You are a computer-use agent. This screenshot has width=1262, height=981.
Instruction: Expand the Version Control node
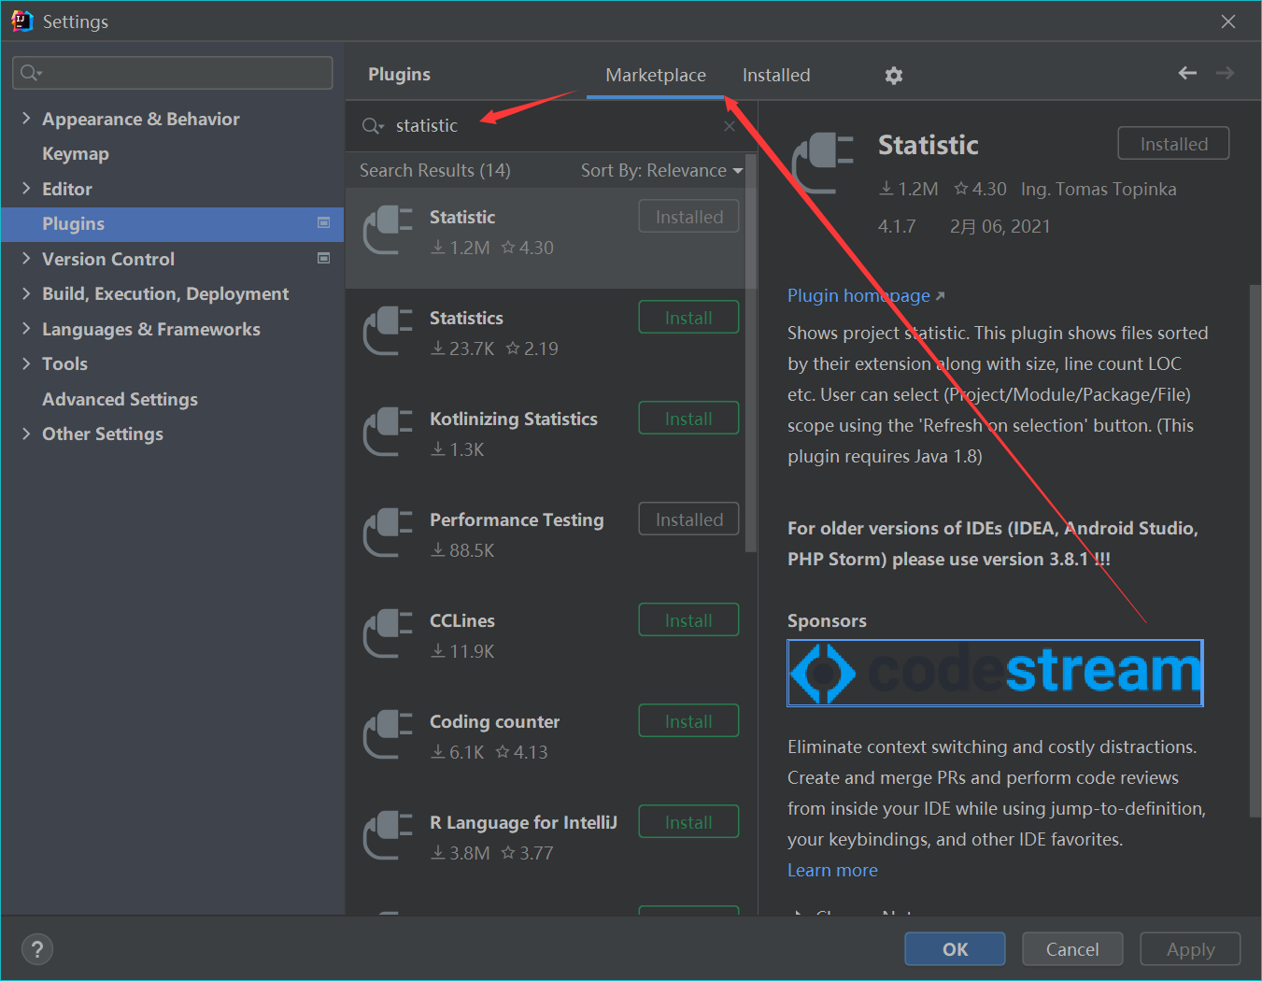pyautogui.click(x=26, y=259)
